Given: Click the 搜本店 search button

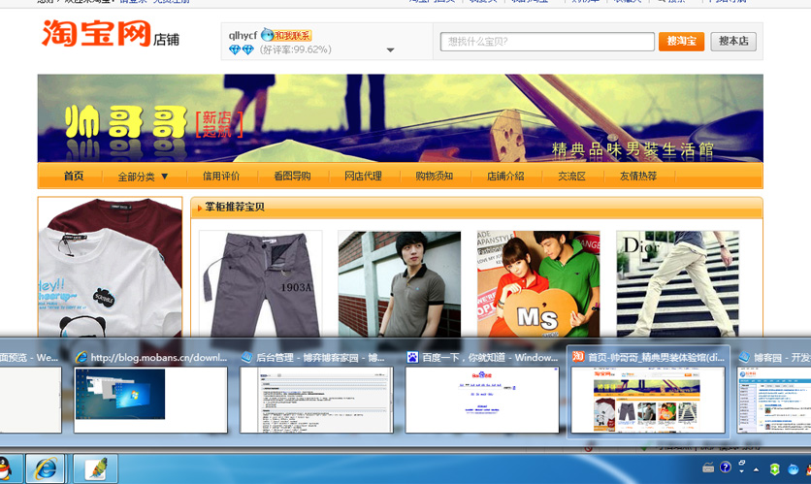Looking at the screenshot, I should tap(733, 42).
